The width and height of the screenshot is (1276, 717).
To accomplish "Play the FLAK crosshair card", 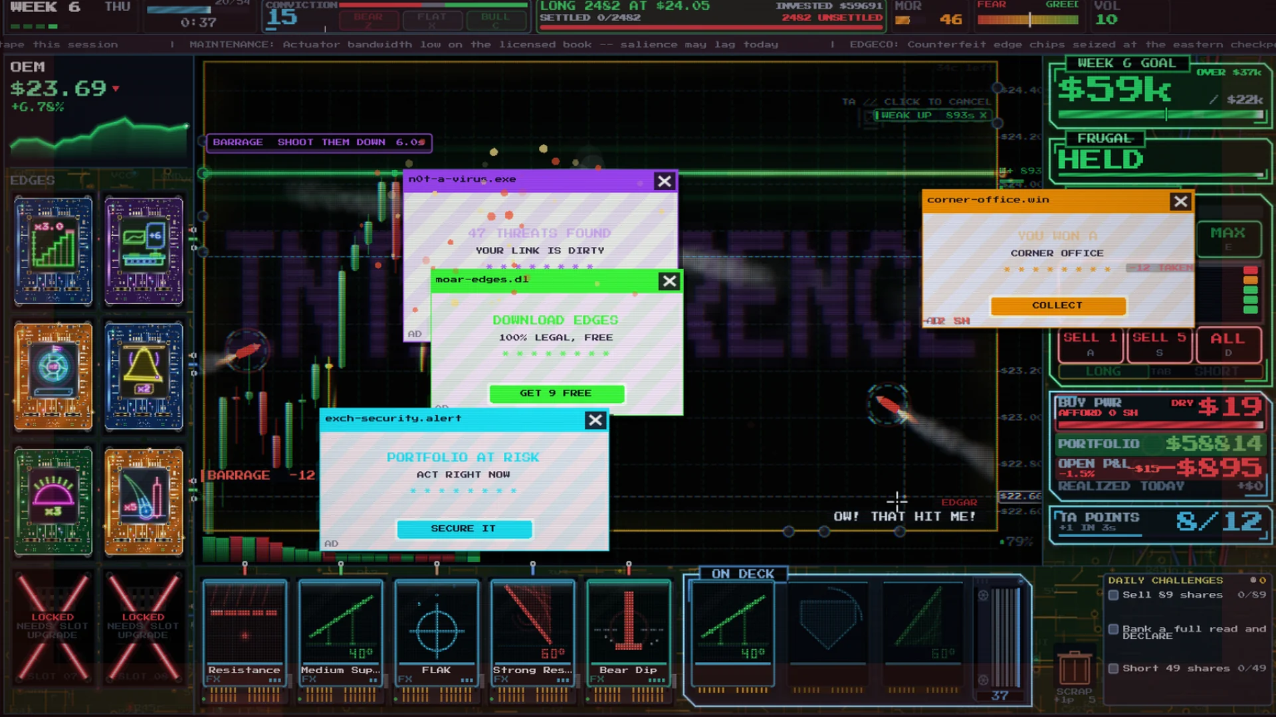I will click(x=437, y=632).
